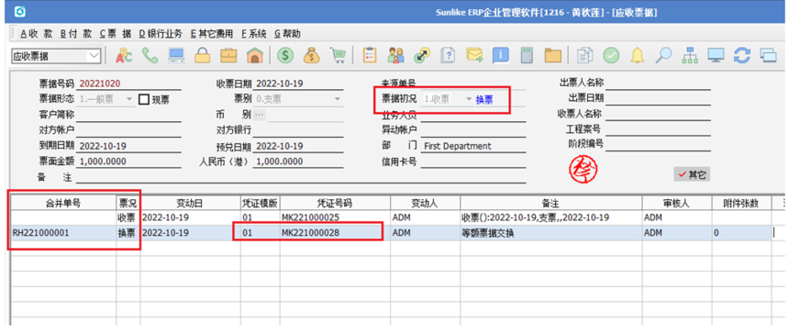This screenshot has height=334, width=789.
Task: Click the computer screen toolbar icon
Action: tap(176, 55)
